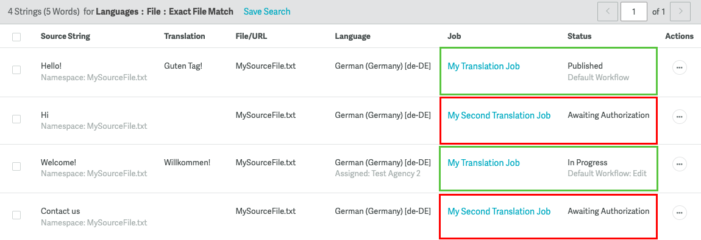
Task: Click the page number input field
Action: [x=634, y=12]
